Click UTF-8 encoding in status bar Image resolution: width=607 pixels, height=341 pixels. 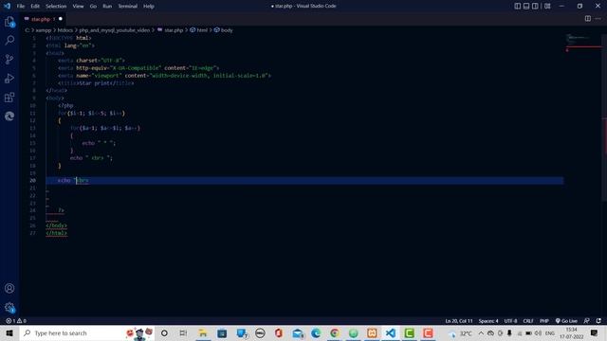click(x=510, y=321)
